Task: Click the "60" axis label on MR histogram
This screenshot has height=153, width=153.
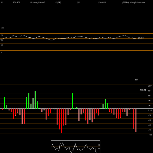Action: (x=149, y=96)
